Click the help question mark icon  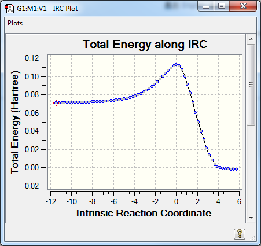pos(240,234)
